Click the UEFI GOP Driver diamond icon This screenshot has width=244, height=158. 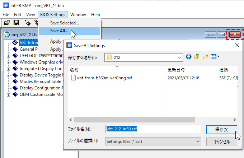click(x=15, y=56)
